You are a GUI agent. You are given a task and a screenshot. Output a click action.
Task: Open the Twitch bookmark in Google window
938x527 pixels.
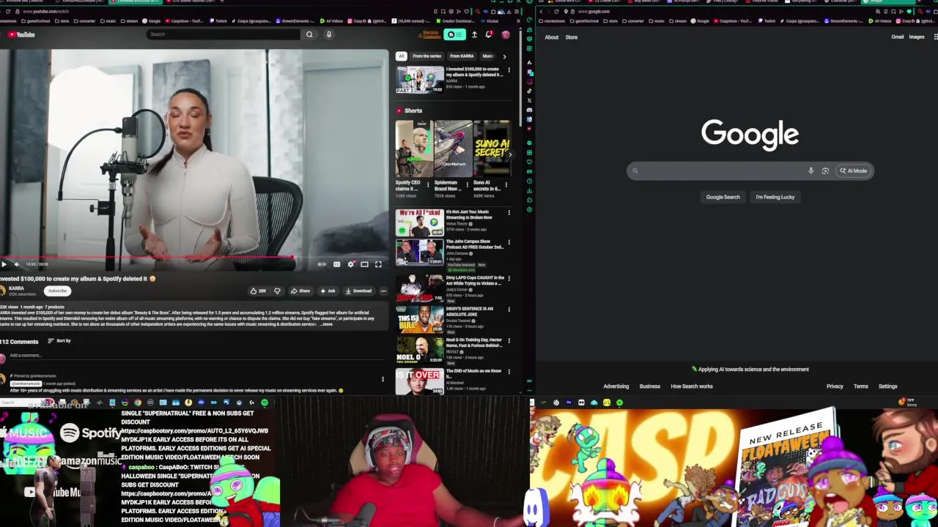(767, 20)
